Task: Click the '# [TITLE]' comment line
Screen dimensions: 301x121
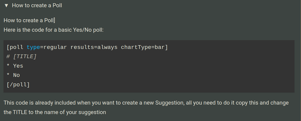Action: click(21, 57)
